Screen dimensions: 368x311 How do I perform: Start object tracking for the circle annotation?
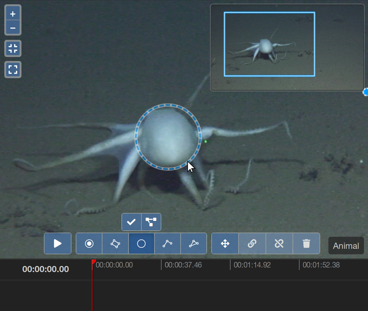coord(151,222)
